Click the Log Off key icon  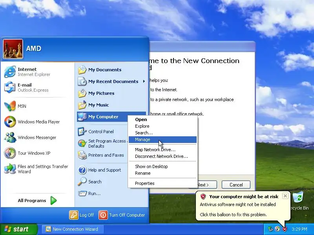[x=73, y=215]
